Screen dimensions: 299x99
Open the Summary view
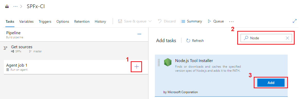click(191, 21)
